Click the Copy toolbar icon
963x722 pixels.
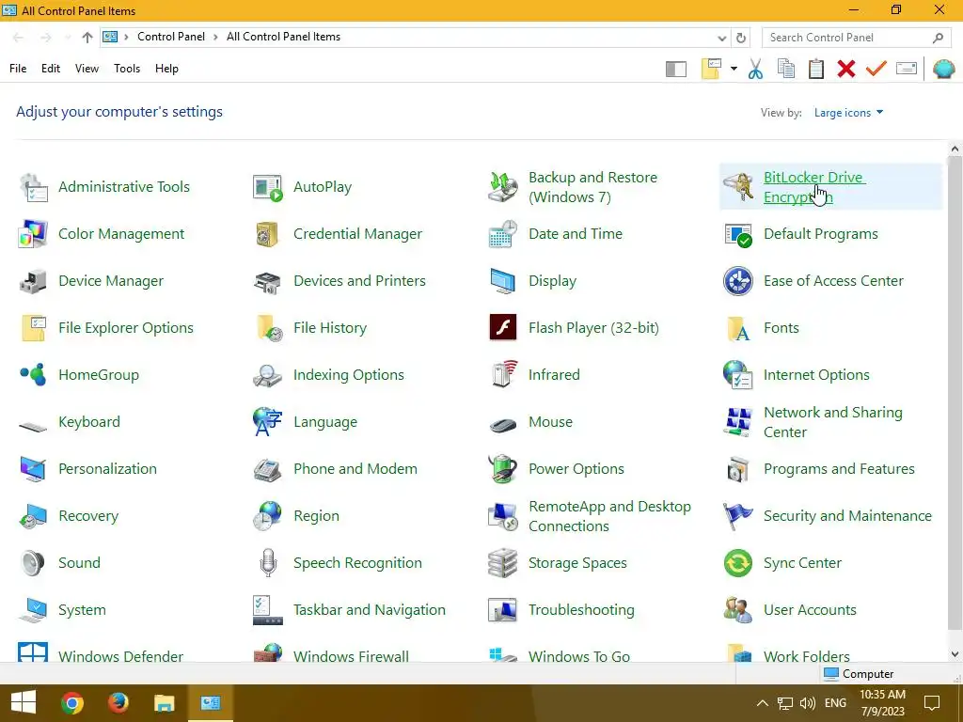pos(786,69)
